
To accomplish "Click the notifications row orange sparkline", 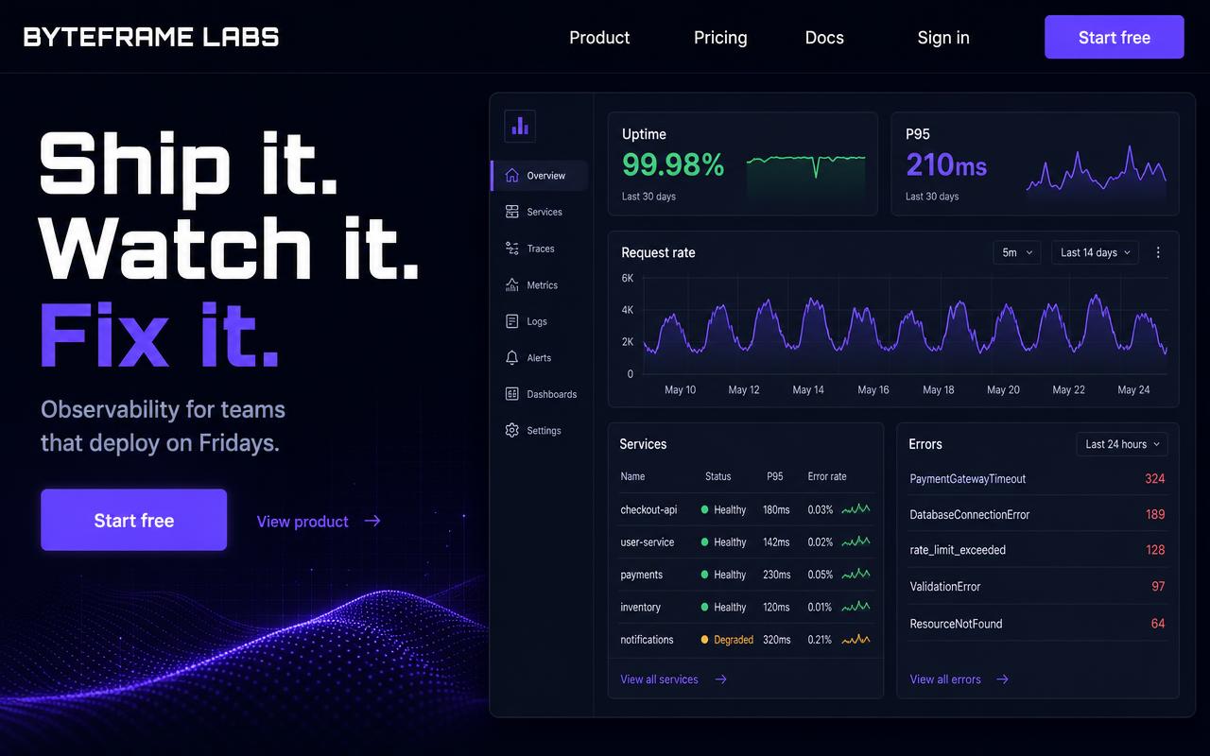I will [x=856, y=640].
